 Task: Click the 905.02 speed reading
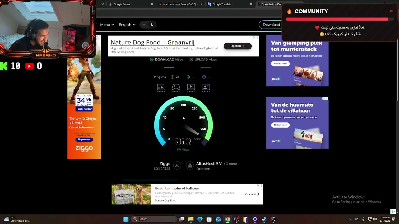183,142
